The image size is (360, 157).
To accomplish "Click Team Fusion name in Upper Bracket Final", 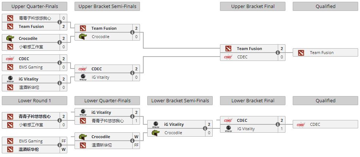I will 249,49.
